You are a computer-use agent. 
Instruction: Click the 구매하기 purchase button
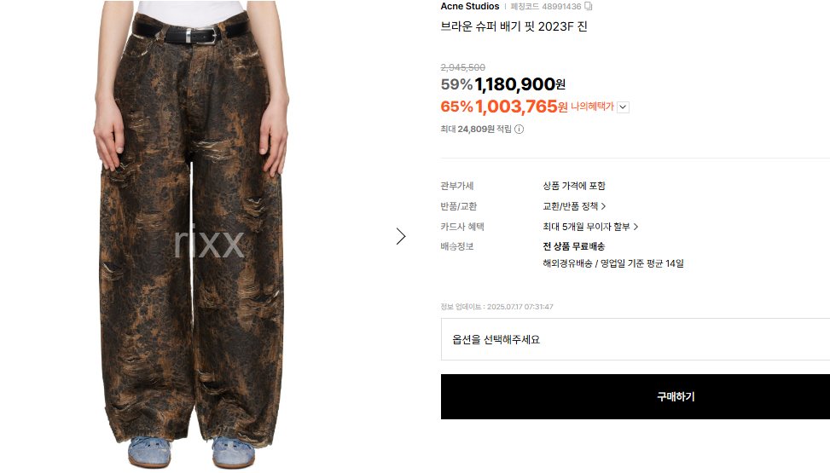[636, 397]
